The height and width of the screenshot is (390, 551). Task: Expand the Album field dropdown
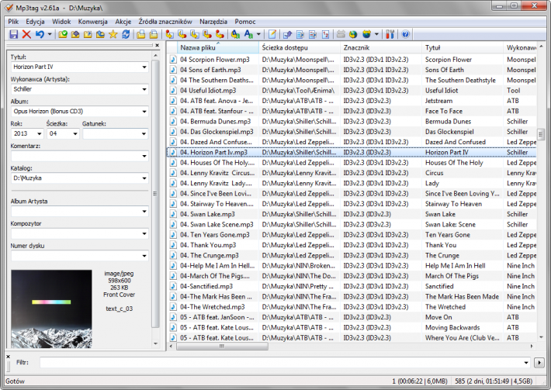(x=144, y=112)
